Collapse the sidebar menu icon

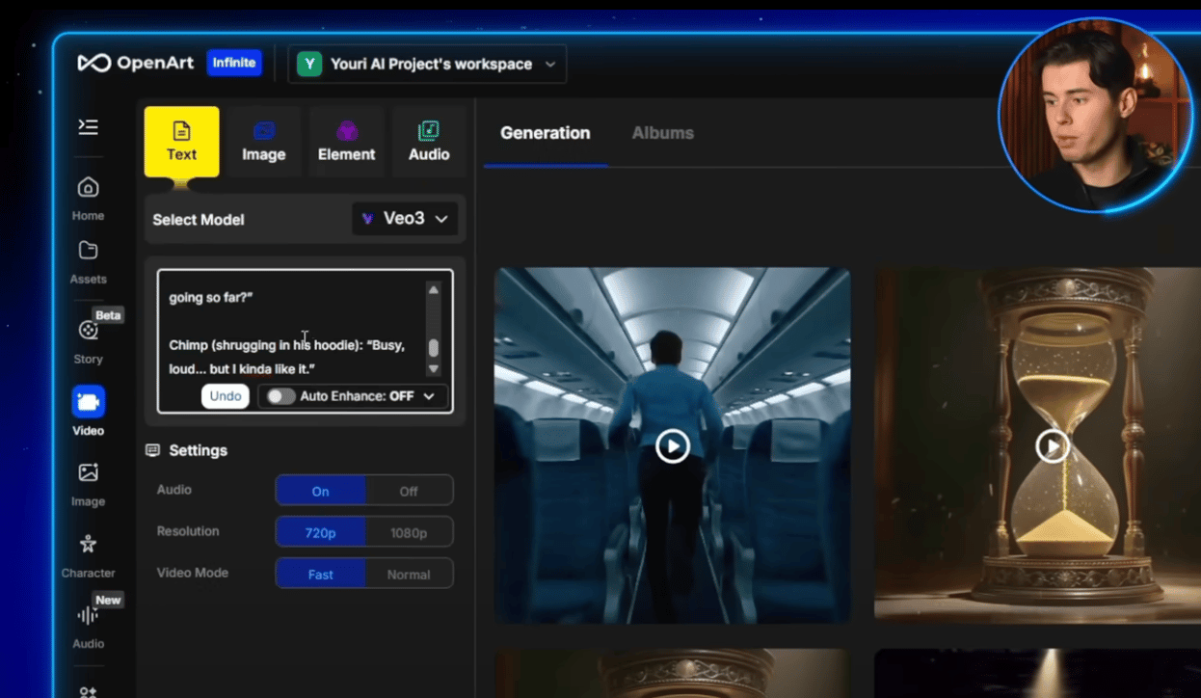(88, 127)
